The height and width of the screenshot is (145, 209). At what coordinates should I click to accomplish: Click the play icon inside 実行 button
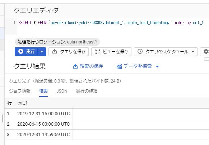21,51
